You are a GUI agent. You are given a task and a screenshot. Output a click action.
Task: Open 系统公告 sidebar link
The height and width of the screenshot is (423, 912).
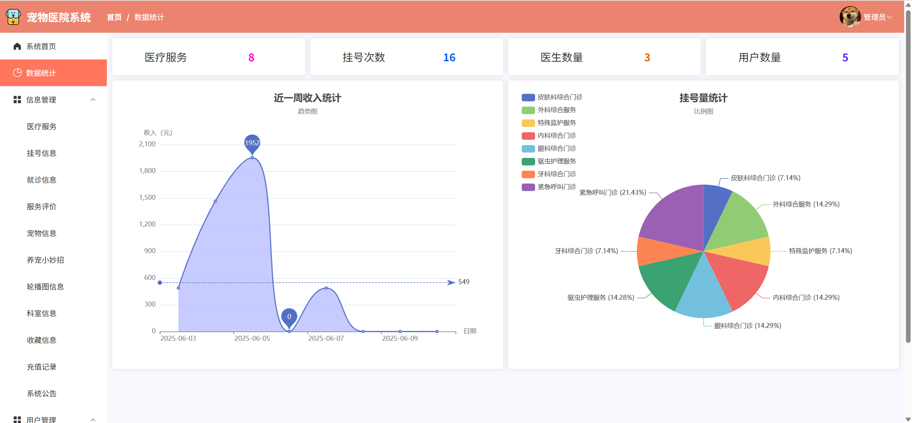[42, 393]
